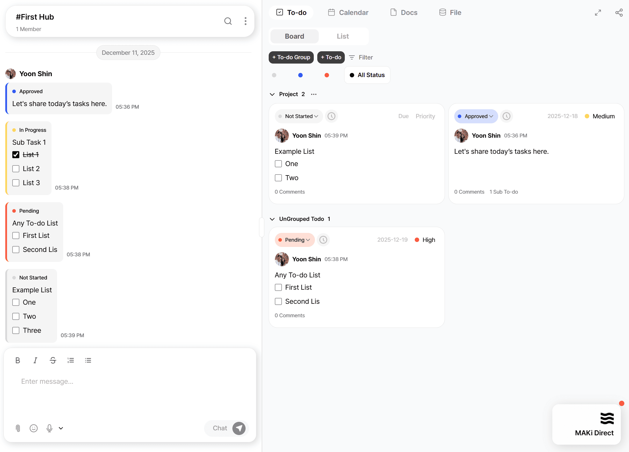Uncheck the completed 'List 1' item
Image resolution: width=629 pixels, height=452 pixels.
tap(16, 155)
